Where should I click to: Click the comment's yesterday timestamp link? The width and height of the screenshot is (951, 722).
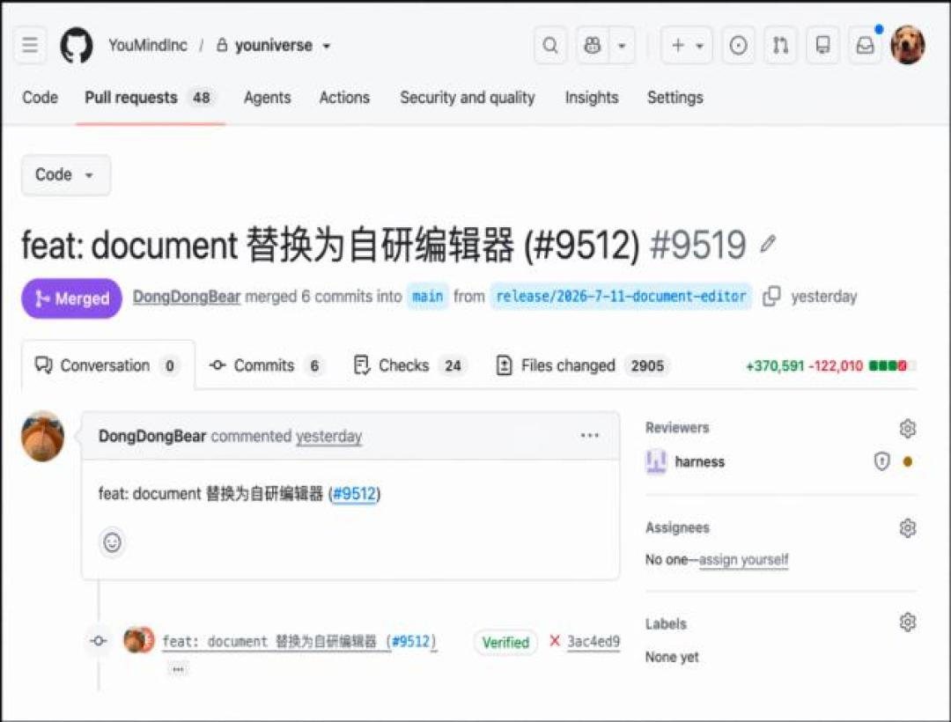pos(328,436)
